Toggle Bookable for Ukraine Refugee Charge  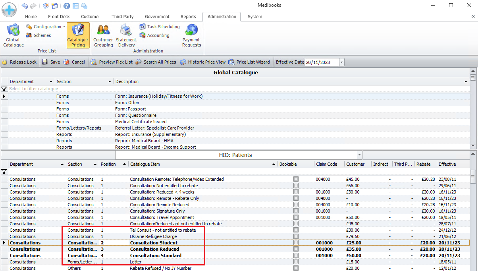click(x=296, y=236)
